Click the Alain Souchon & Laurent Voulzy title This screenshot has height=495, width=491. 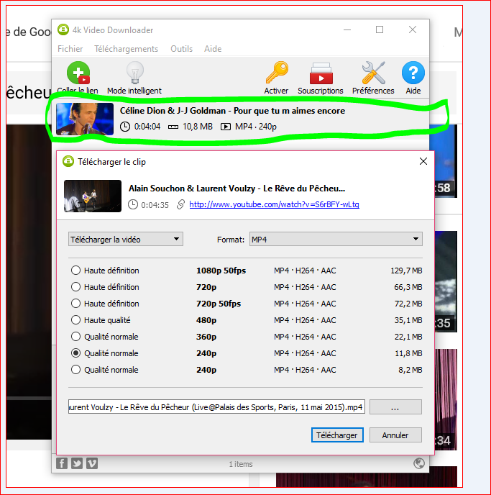point(237,189)
